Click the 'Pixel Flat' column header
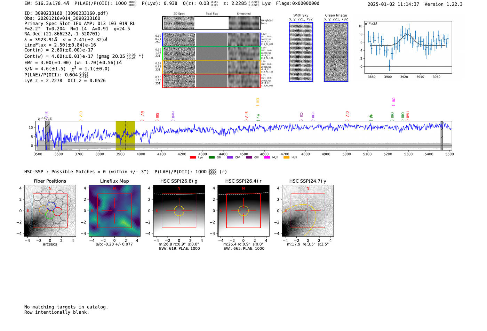The width and height of the screenshot is (487, 331). [x=211, y=14]
